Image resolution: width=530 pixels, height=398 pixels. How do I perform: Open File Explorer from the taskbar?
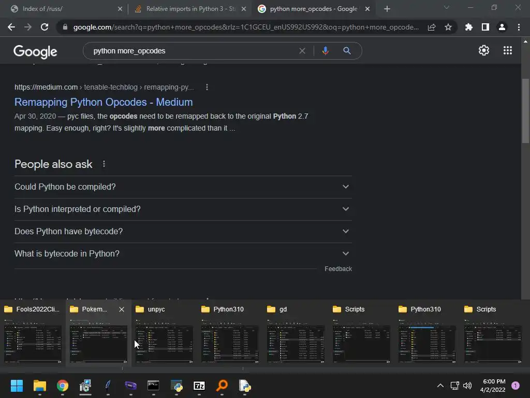tap(39, 386)
